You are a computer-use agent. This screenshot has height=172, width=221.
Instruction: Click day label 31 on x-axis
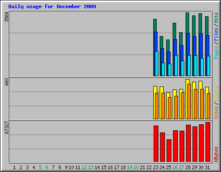[207, 167]
